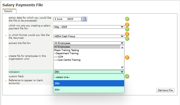Screen dimensions: 180x105
Task: Click green refresh icon for salary run
Action: pos(127,29)
